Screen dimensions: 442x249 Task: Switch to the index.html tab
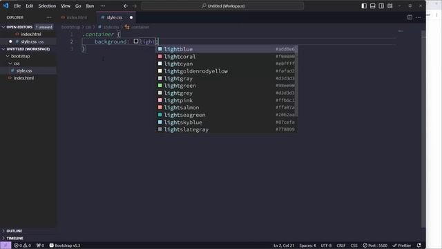tap(74, 17)
